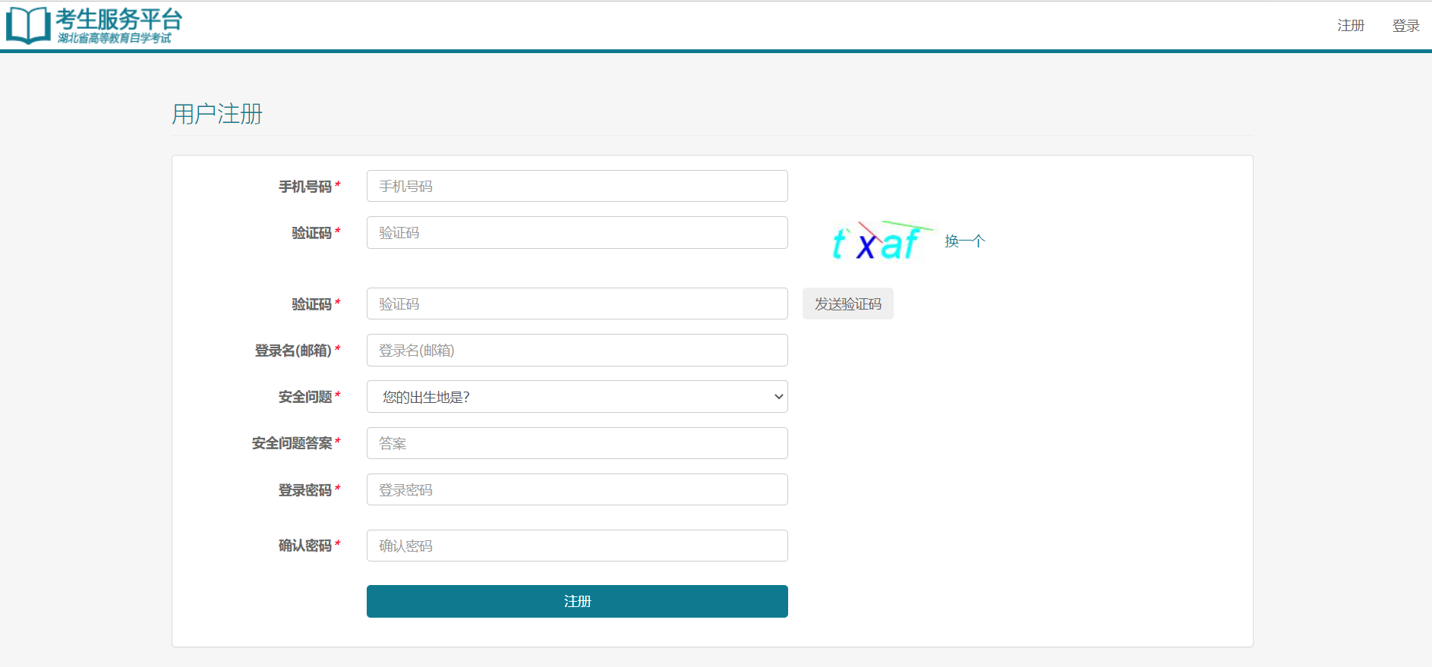Submit form with teal 注册 button
The height and width of the screenshot is (667, 1432).
pos(576,601)
